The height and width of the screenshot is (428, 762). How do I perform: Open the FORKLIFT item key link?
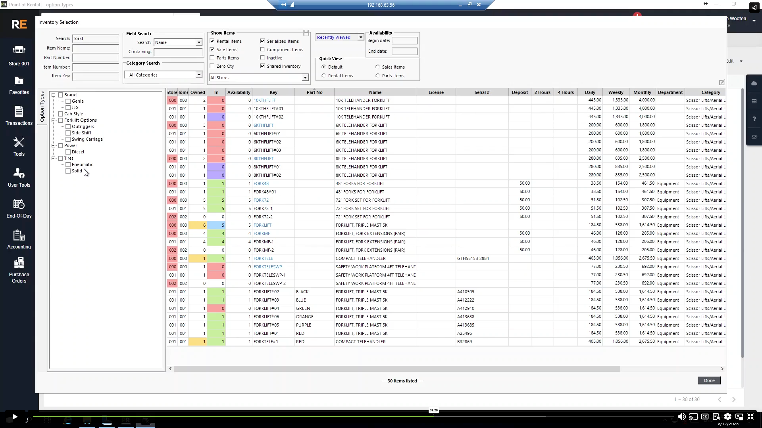[262, 225]
